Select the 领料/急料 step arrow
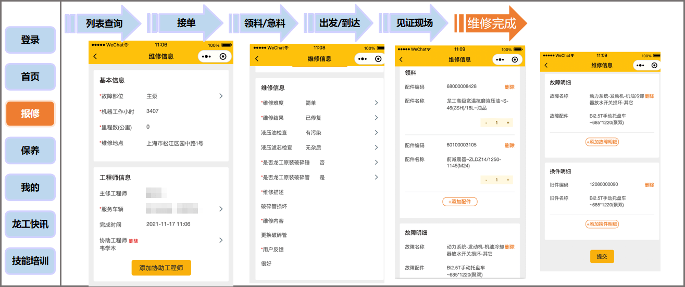Screen dimensions: 685x287 click(x=264, y=23)
